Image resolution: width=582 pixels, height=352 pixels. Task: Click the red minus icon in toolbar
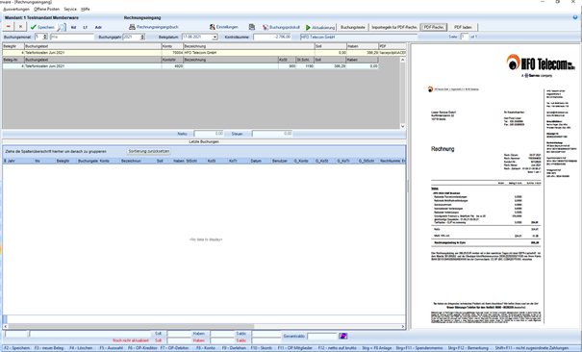[x=9, y=27]
